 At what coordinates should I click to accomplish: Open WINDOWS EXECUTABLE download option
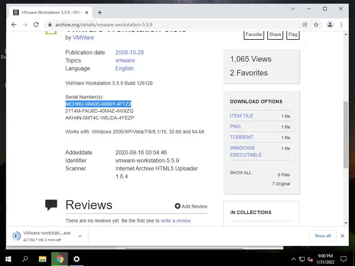pyautogui.click(x=246, y=151)
